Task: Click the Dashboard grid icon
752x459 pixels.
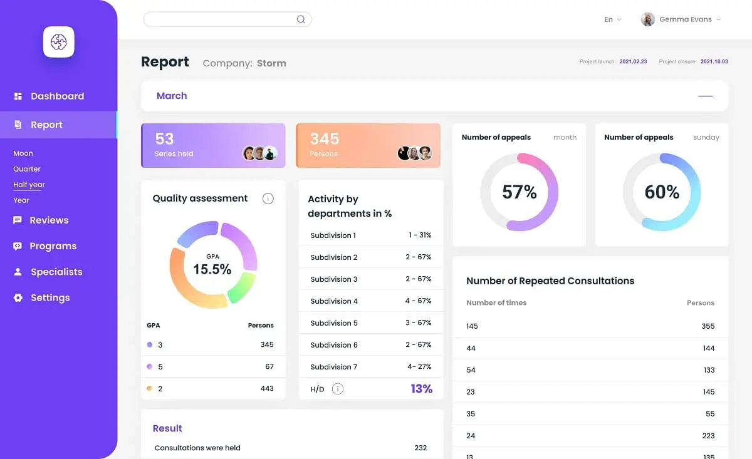Action: pyautogui.click(x=18, y=96)
